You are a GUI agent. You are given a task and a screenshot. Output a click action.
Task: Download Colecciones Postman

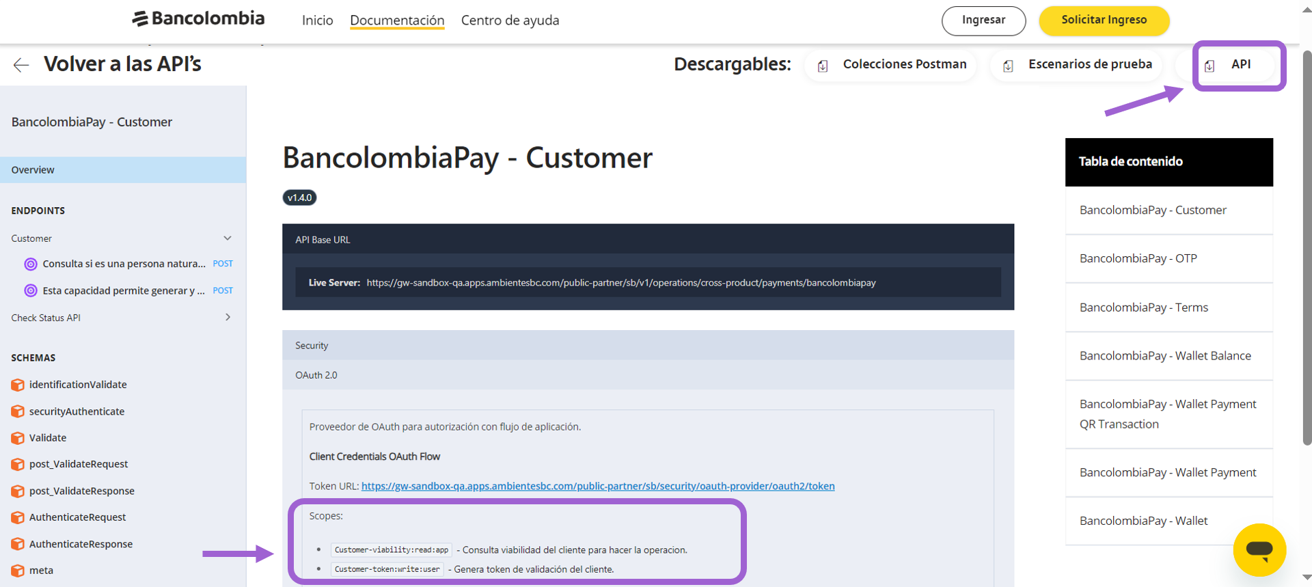point(891,65)
